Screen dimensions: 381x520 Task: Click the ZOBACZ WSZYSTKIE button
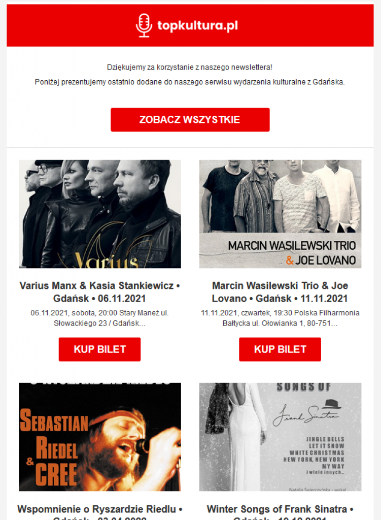pos(190,120)
